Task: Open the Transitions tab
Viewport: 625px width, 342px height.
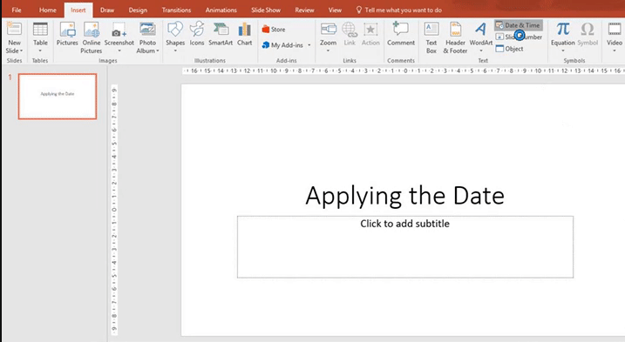Action: (176, 10)
